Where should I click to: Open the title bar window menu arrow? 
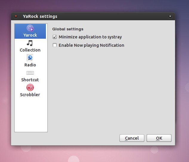coord(170,16)
